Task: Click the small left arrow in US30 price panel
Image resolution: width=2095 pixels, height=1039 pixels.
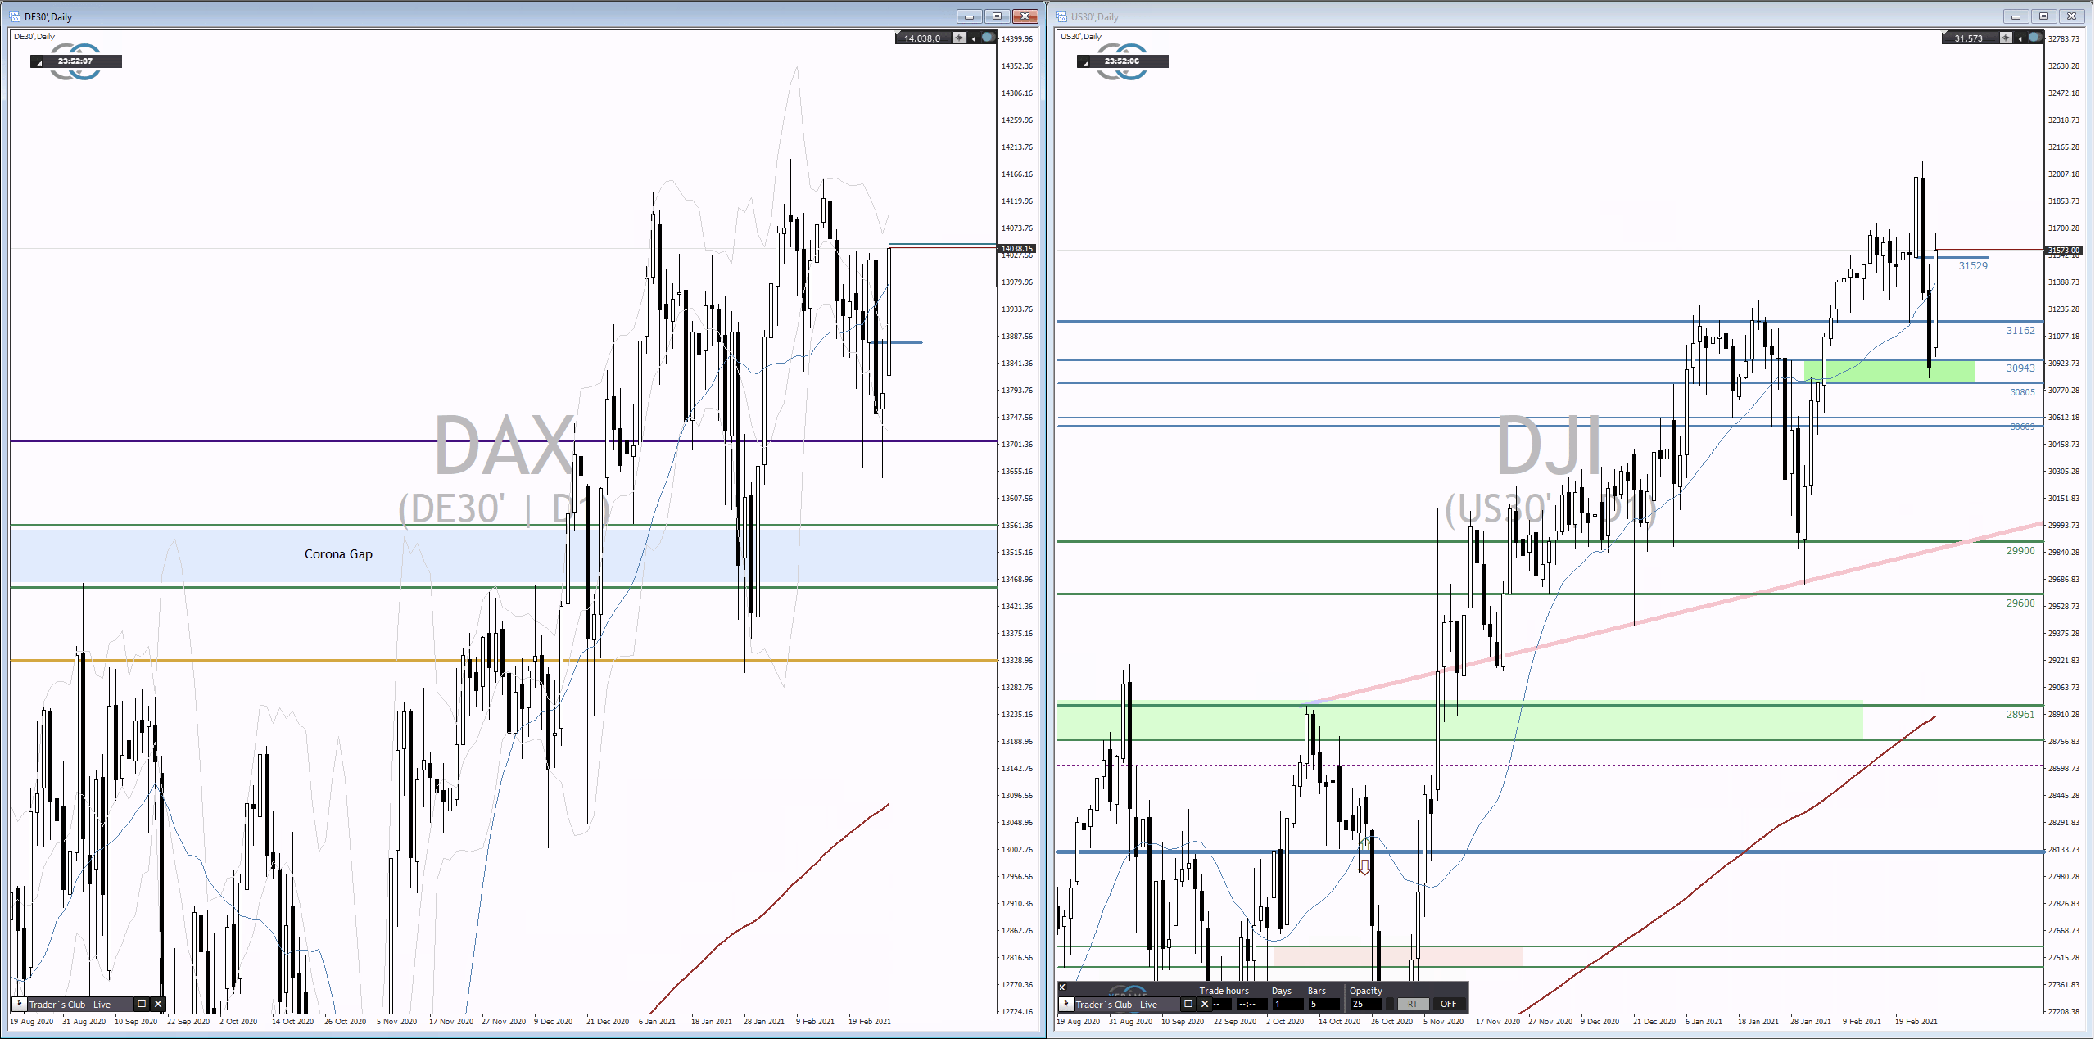Action: [x=2020, y=38]
